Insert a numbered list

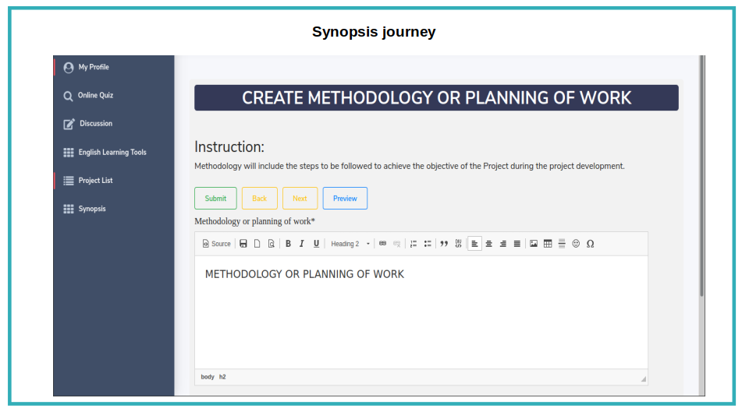tap(413, 244)
